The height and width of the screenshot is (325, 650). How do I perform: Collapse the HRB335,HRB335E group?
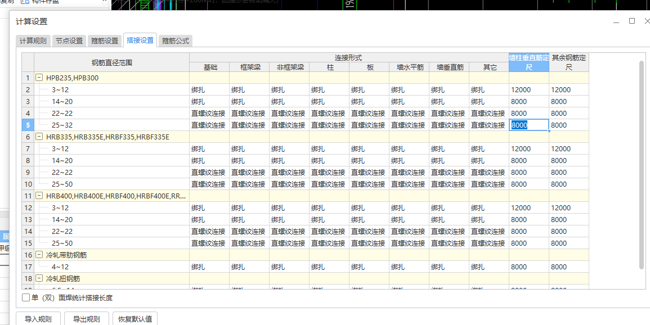[39, 137]
